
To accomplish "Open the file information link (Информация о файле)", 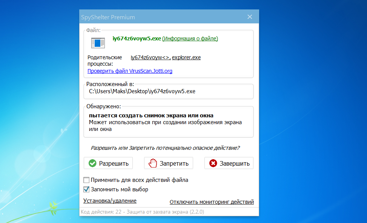I will 190,38.
